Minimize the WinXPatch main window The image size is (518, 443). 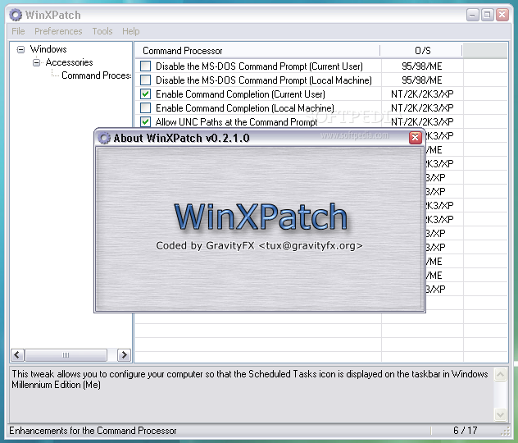coord(473,15)
